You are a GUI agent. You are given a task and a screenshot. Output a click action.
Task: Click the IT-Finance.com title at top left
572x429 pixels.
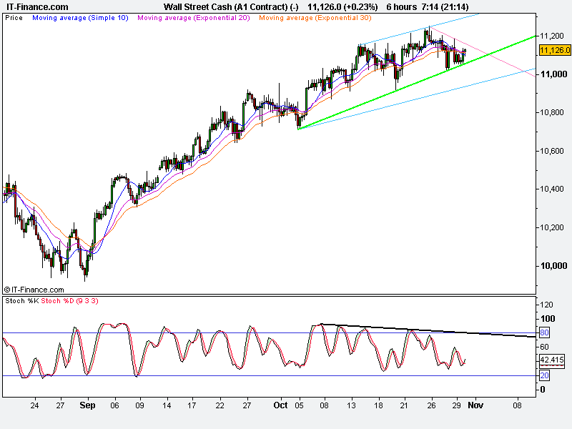38,7
